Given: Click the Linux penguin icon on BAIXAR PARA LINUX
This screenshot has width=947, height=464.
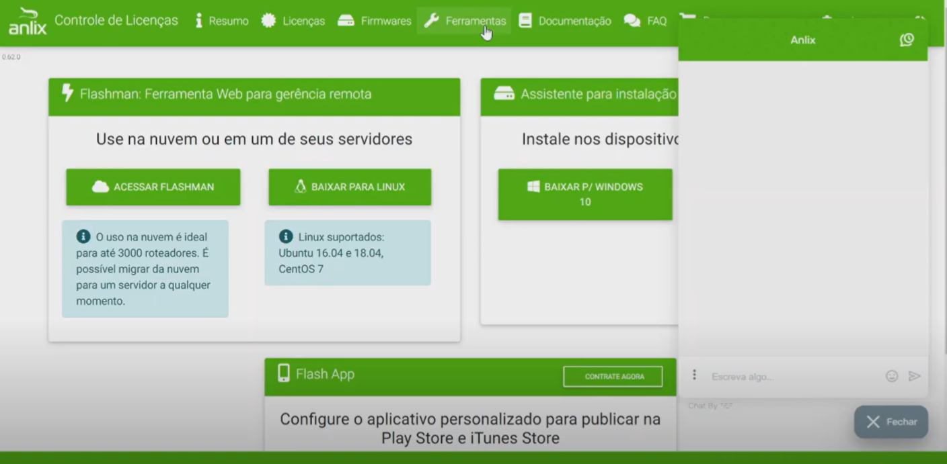Looking at the screenshot, I should point(301,187).
